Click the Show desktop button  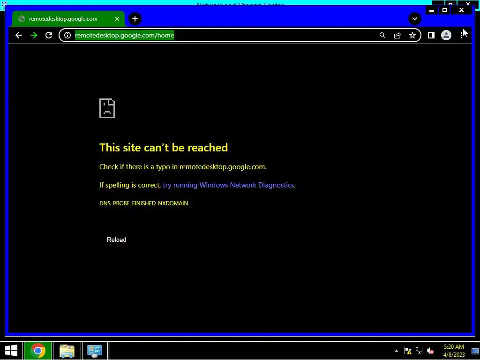pyautogui.click(x=475, y=351)
